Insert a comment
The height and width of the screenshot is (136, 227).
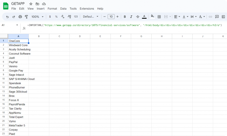point(217,17)
